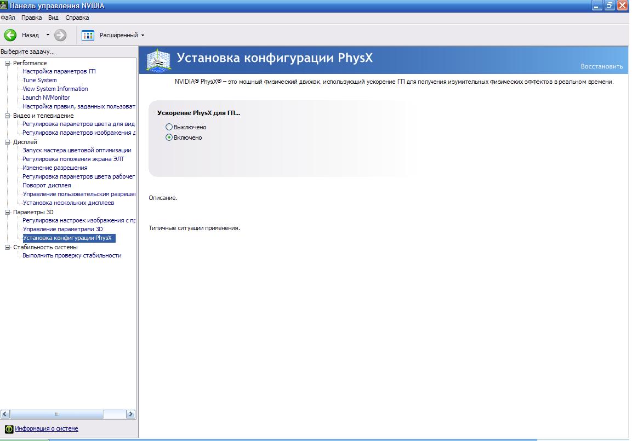Select the Выключено radio button
Screen dimensions: 632x441
pos(169,127)
